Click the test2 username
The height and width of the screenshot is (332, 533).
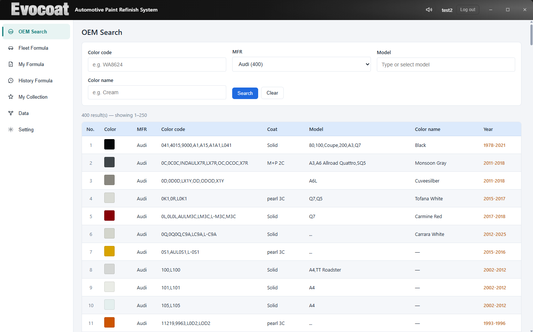click(x=447, y=10)
